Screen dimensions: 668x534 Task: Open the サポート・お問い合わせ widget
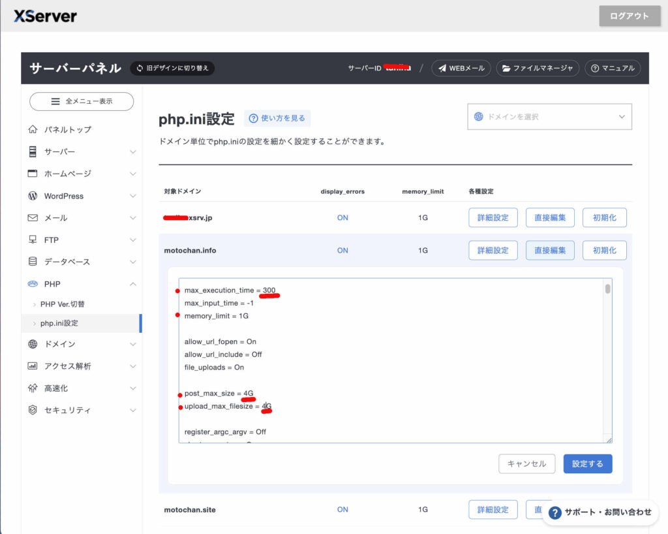[600, 512]
